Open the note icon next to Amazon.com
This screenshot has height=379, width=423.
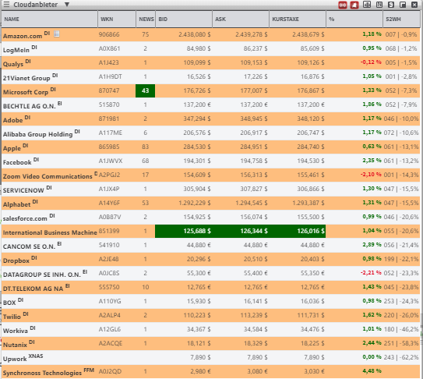57,34
